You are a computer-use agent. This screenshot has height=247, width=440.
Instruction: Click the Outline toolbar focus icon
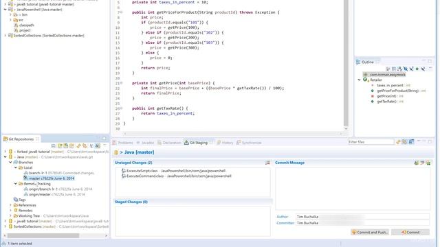coord(388,69)
